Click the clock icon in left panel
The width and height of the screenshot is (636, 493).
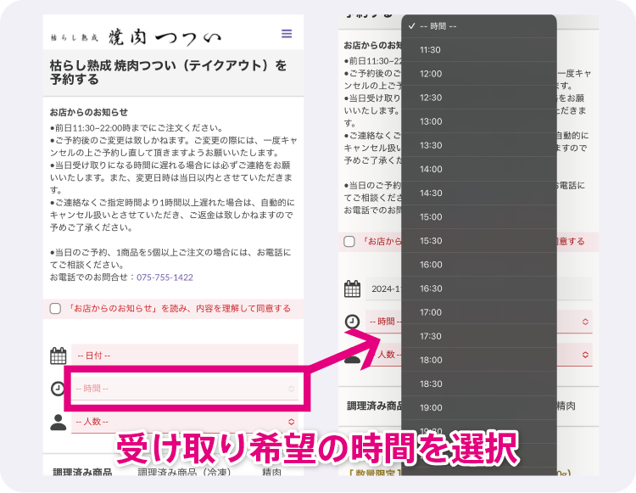click(58, 389)
